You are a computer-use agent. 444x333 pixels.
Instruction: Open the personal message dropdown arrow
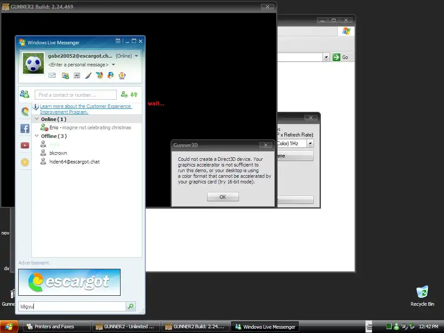click(x=113, y=65)
